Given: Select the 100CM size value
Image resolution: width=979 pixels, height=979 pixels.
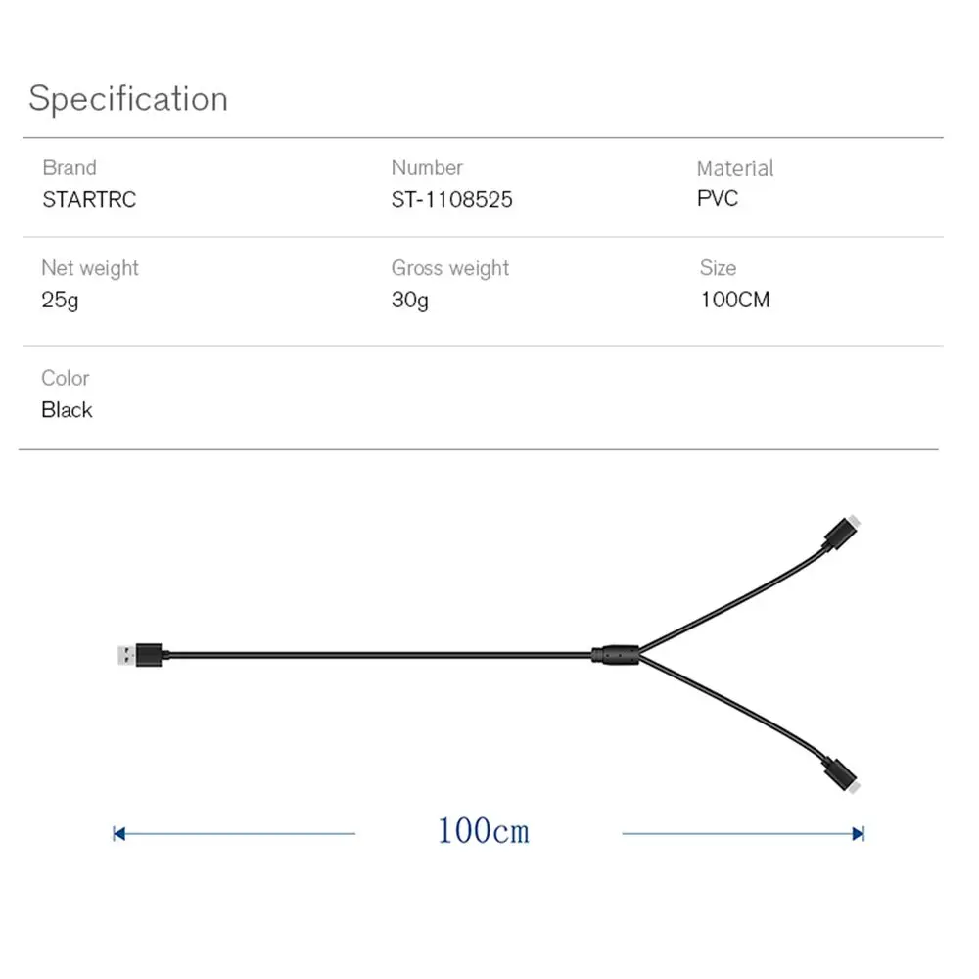Looking at the screenshot, I should pos(735,300).
